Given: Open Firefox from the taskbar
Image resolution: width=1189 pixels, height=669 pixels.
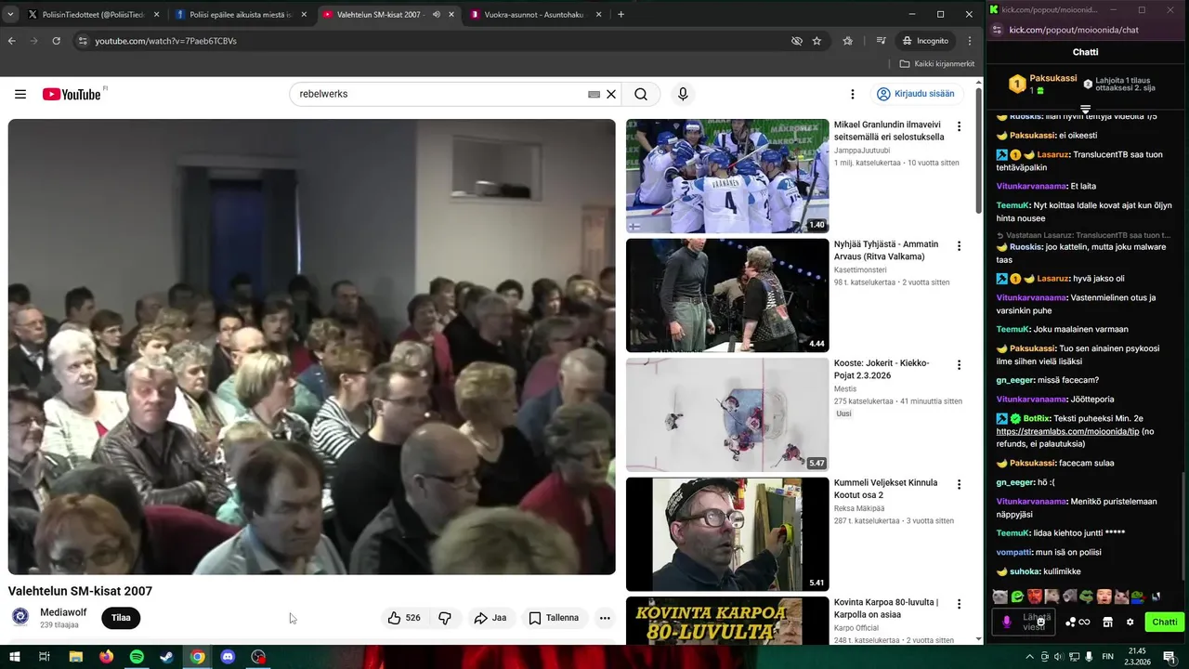Looking at the screenshot, I should point(106,657).
